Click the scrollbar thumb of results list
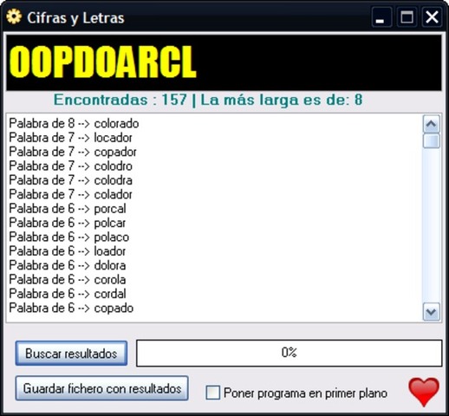This screenshot has height=416, width=449. [431, 141]
